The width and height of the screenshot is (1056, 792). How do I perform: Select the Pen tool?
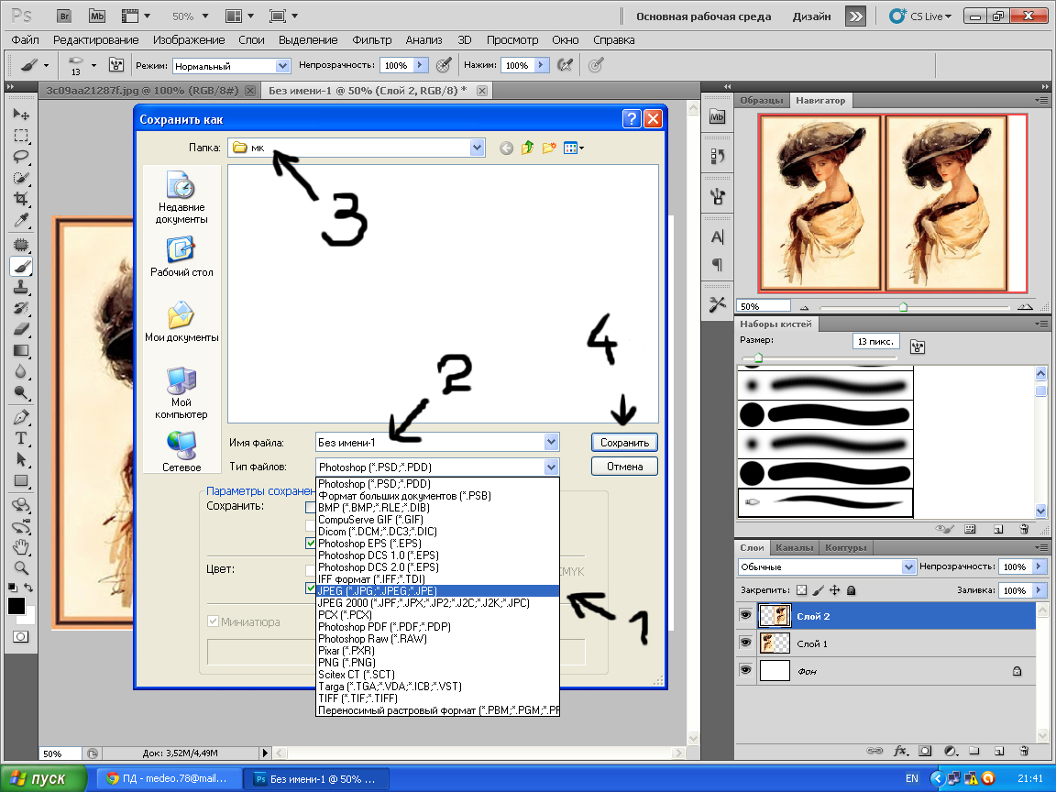(21, 417)
